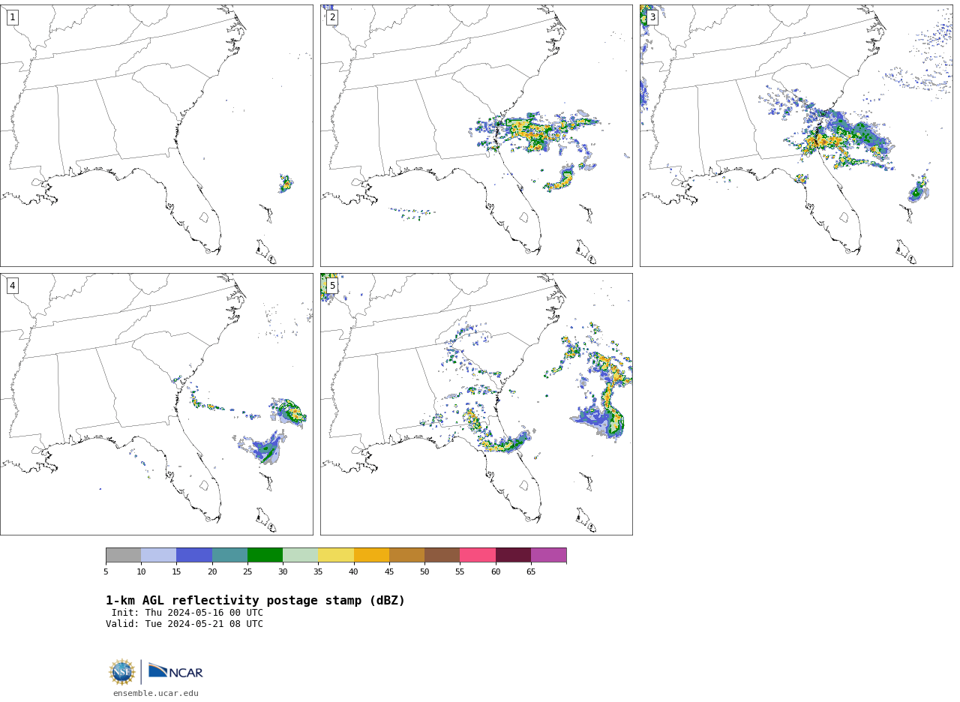Screen dimensions: 960x702
Task: Click the colorbar tick label 20
Action: tap(212, 571)
